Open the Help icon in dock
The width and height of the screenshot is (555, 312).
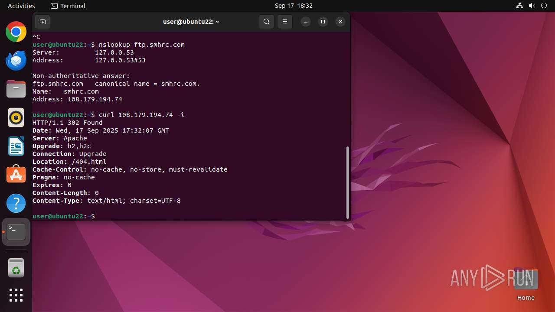[x=16, y=203]
